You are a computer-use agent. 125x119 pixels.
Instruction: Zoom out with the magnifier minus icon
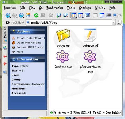(66, 15)
